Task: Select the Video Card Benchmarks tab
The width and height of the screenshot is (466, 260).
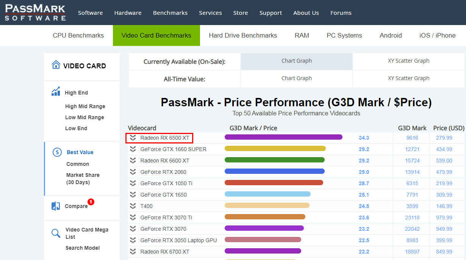Action: coord(156,35)
